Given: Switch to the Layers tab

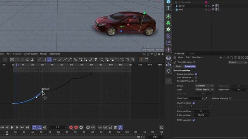Looking at the screenshot, I should point(191,54).
